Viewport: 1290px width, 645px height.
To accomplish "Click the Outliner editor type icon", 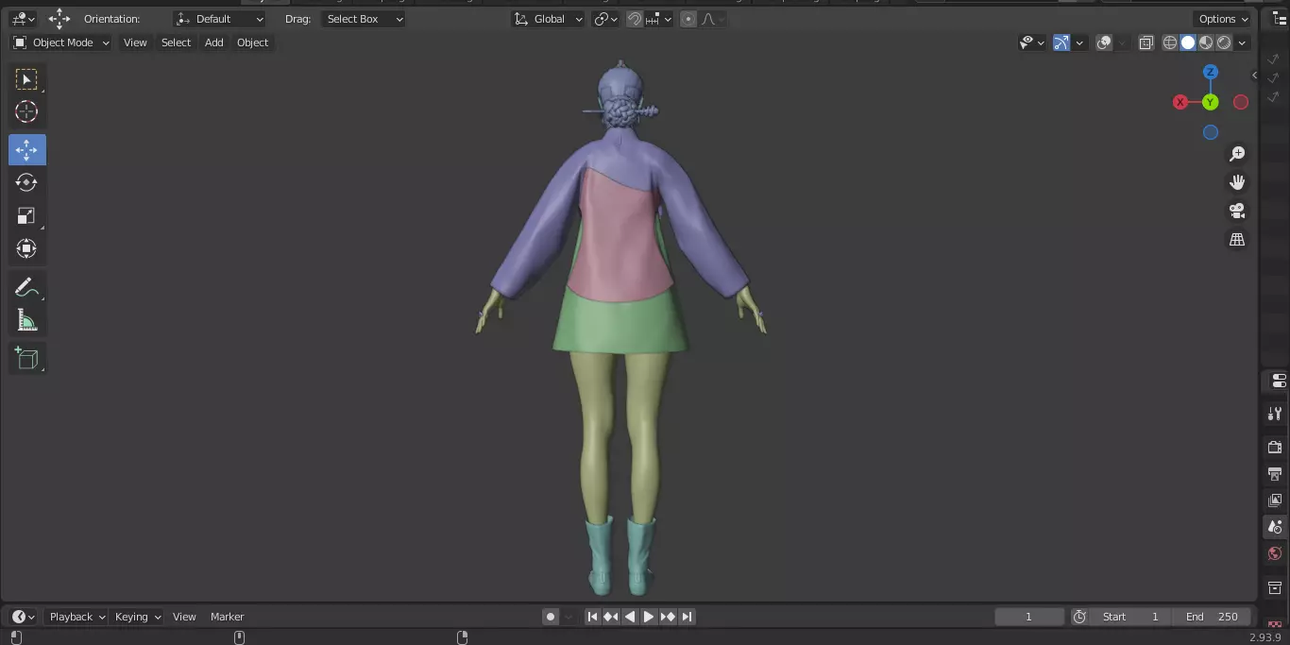I will (x=1281, y=19).
